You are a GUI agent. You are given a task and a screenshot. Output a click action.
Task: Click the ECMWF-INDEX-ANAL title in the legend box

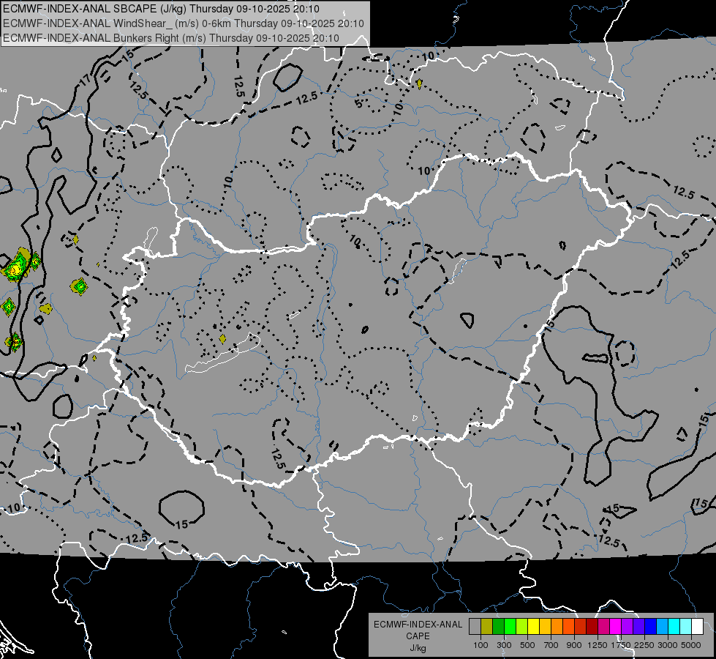pos(418,625)
